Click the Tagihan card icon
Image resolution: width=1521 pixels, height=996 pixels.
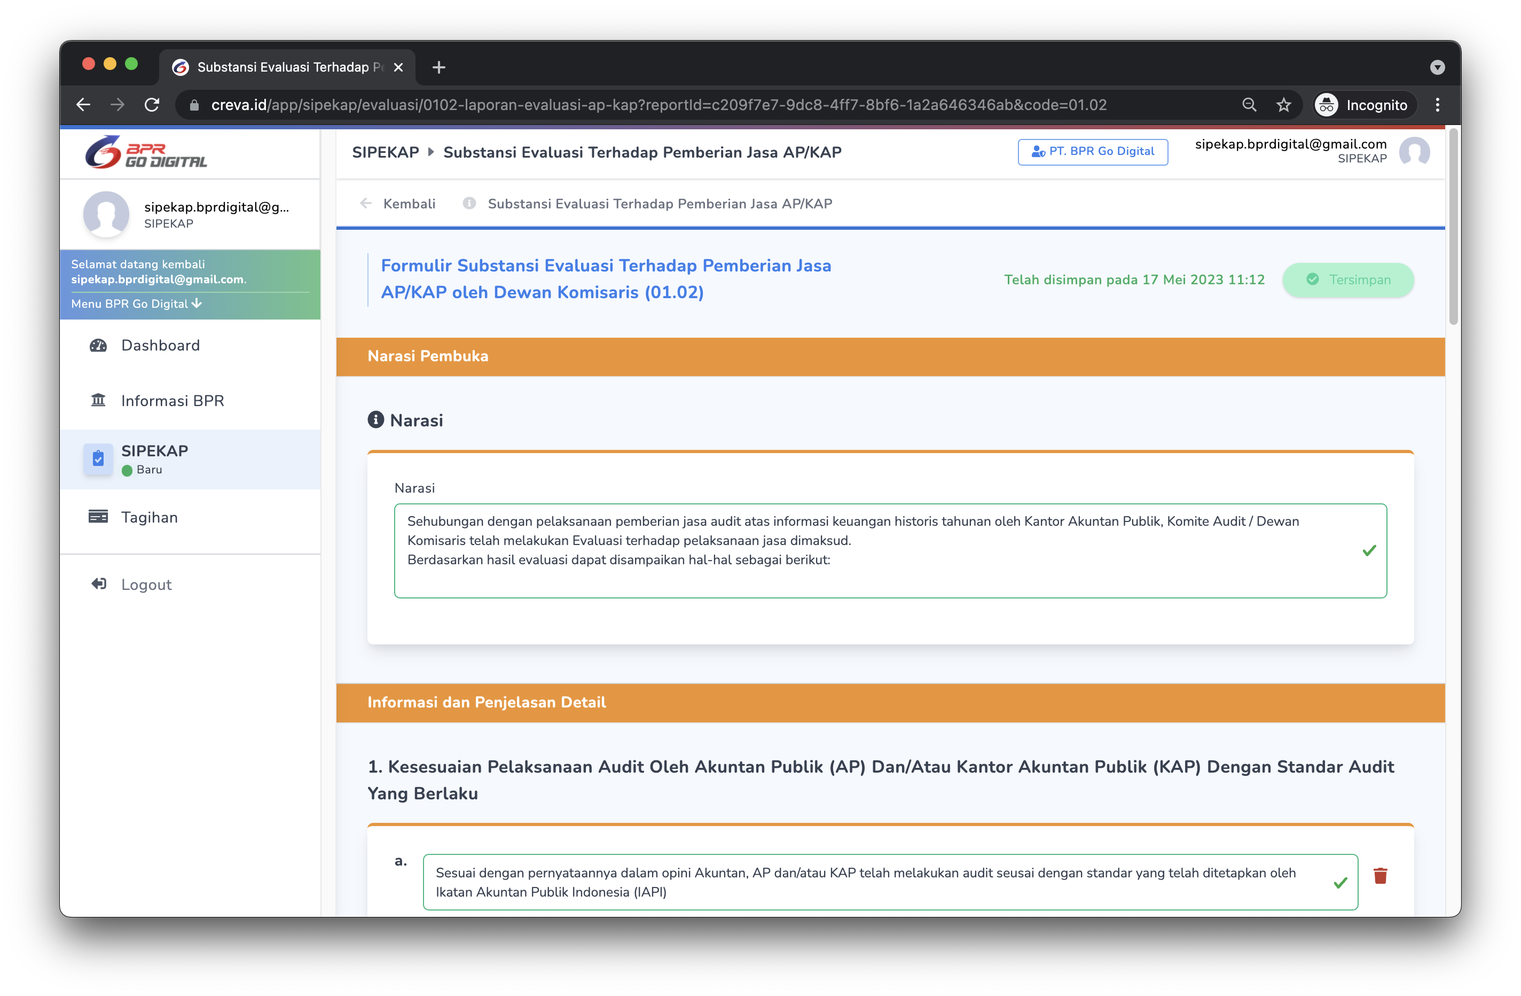click(98, 517)
